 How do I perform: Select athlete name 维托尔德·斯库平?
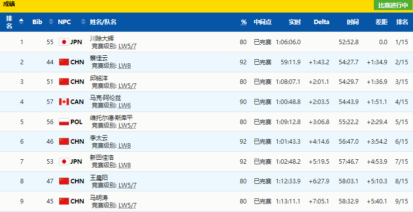tap(111, 118)
